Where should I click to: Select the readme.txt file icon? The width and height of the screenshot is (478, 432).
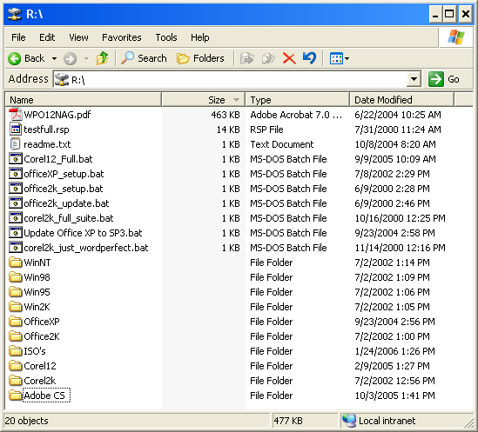[x=16, y=143]
